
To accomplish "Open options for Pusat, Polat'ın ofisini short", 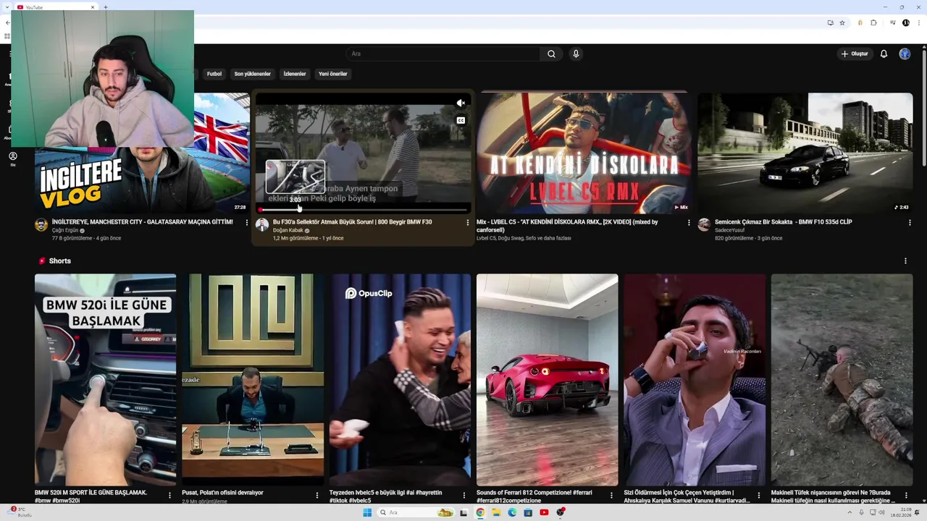I will 316,496.
